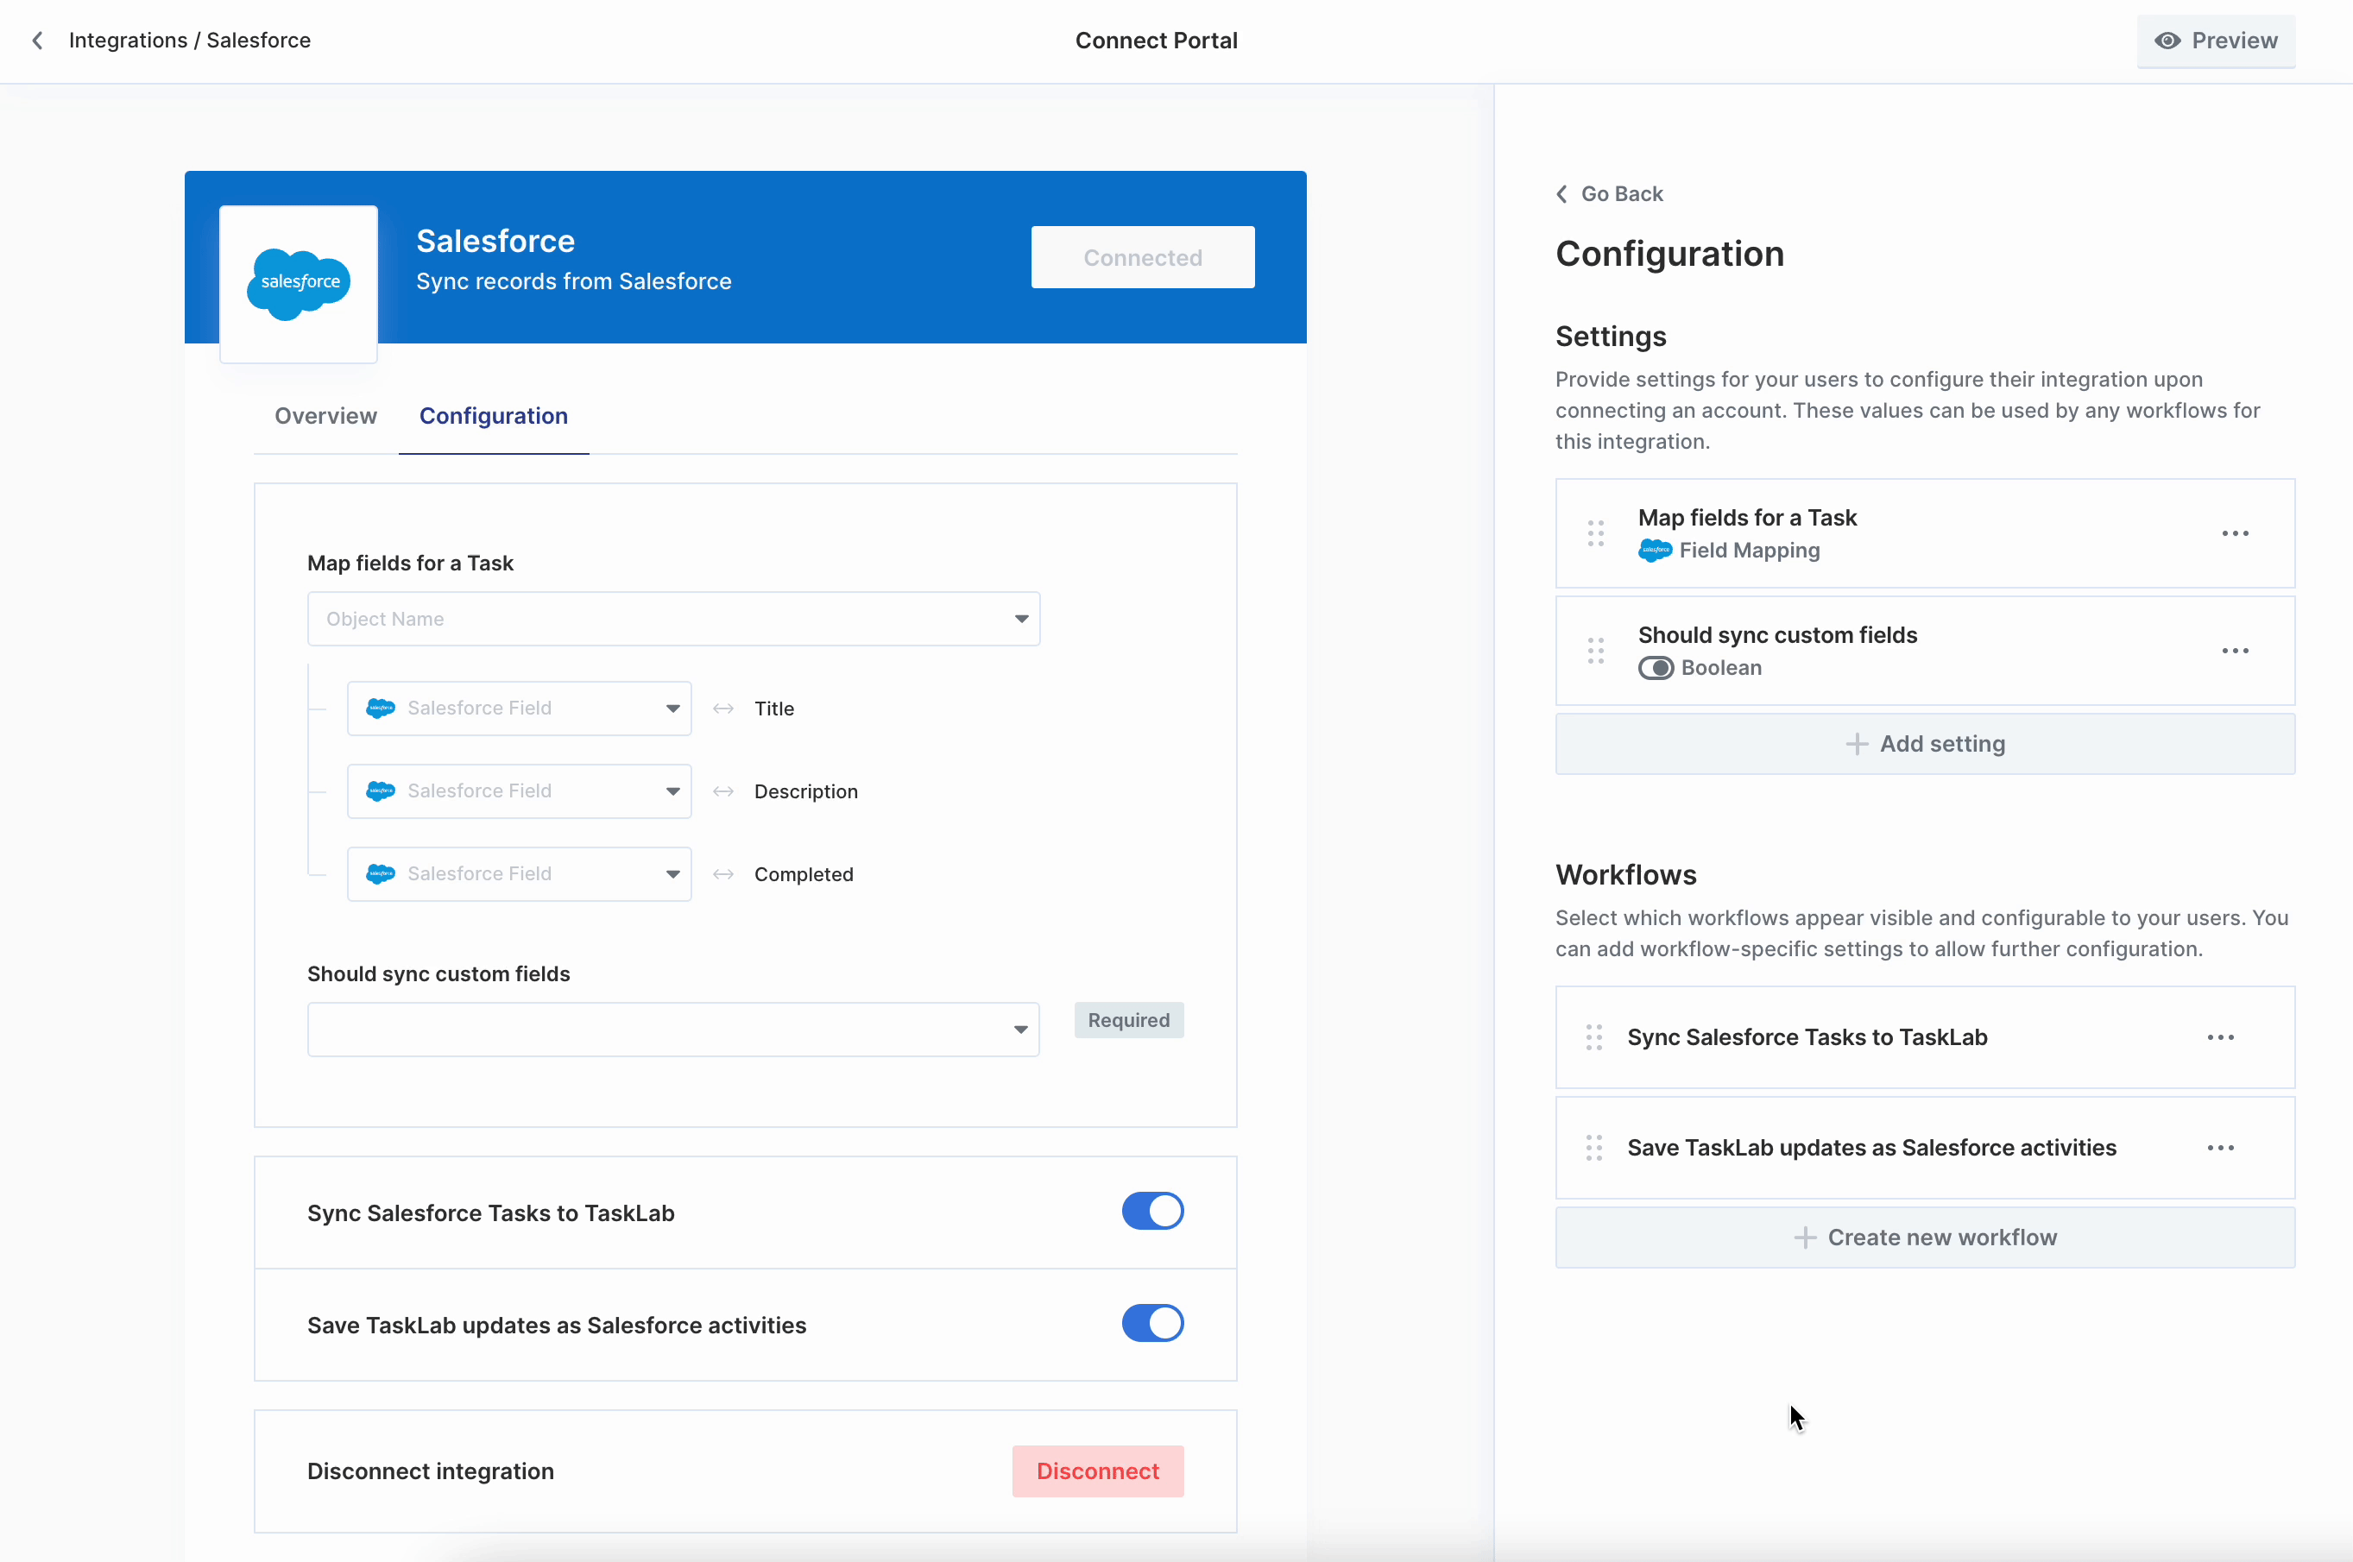Toggle Save TaskLab updates as Salesforce activities

[x=1152, y=1324]
